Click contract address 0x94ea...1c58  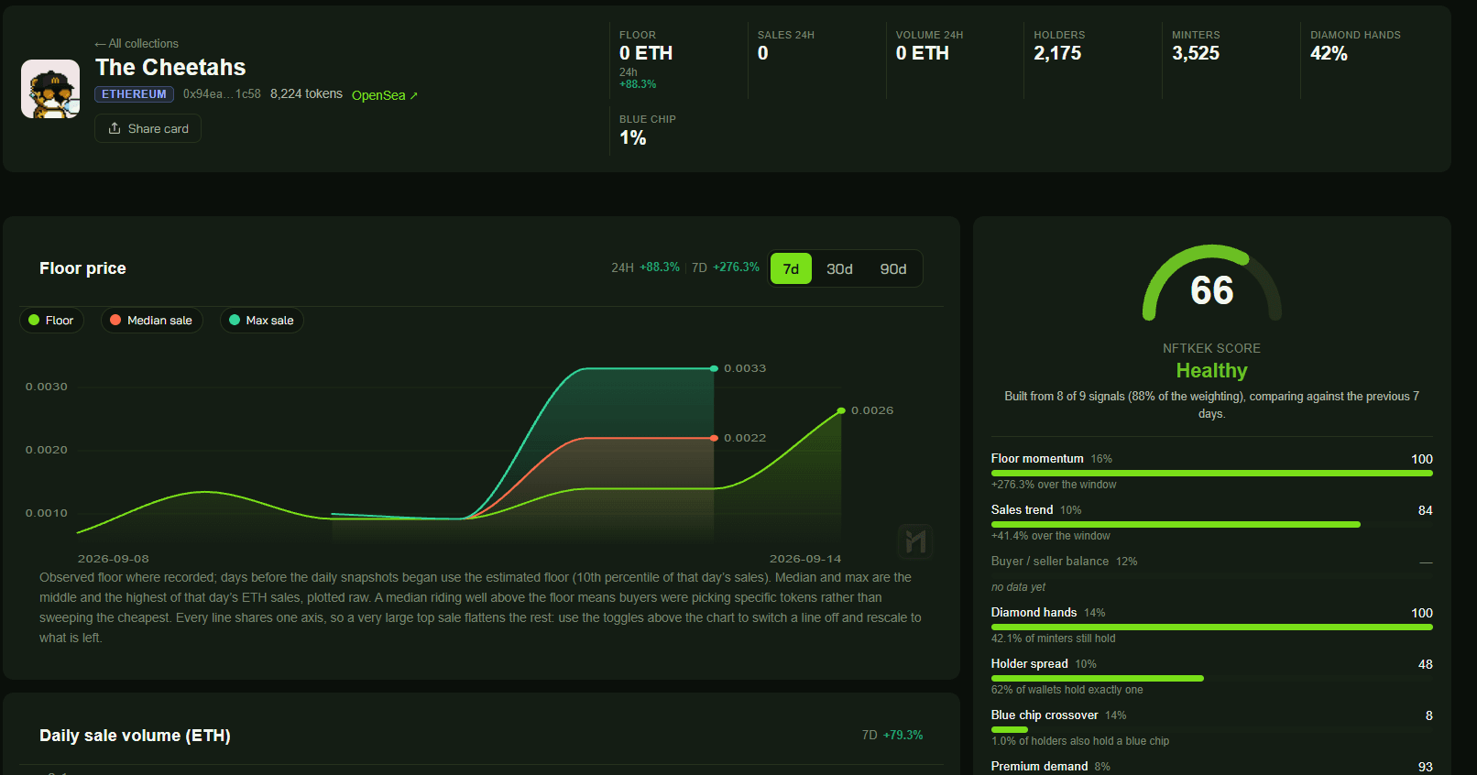[222, 94]
